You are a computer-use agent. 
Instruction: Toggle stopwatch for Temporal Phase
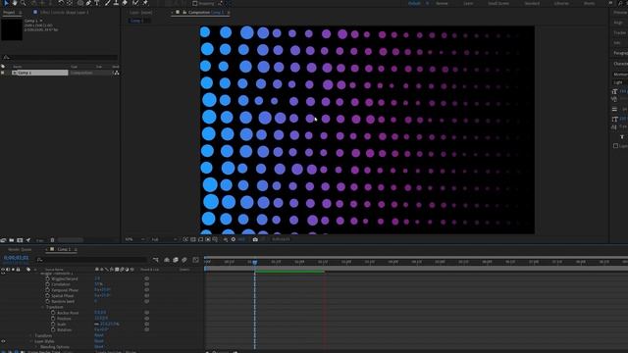(x=48, y=290)
